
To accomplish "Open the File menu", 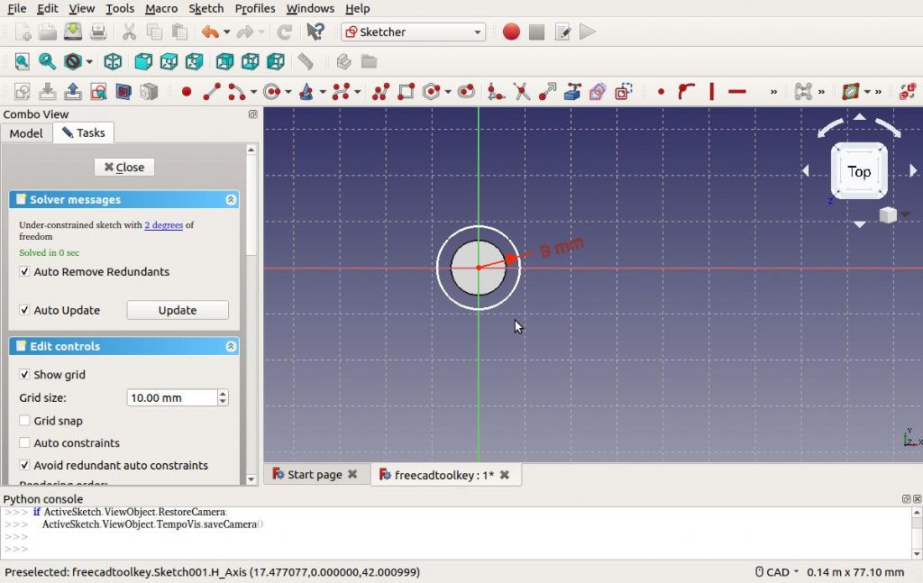I will [x=16, y=8].
